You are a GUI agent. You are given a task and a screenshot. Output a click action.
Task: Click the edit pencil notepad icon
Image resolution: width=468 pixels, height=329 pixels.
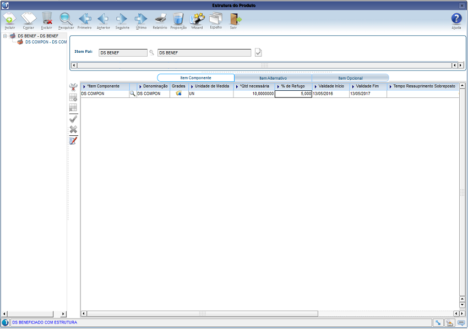click(x=73, y=141)
